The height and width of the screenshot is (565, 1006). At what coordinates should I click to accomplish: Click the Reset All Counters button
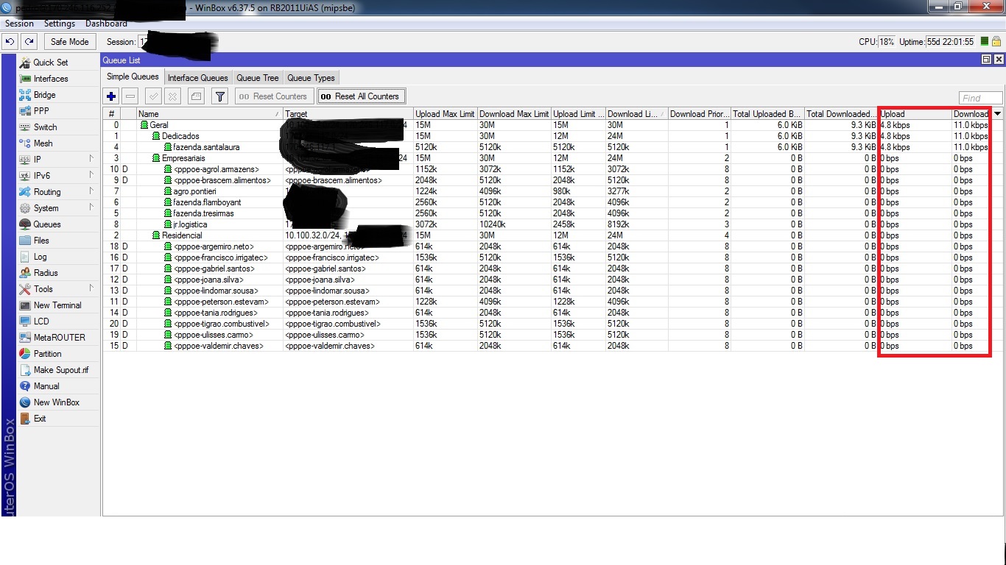point(361,96)
